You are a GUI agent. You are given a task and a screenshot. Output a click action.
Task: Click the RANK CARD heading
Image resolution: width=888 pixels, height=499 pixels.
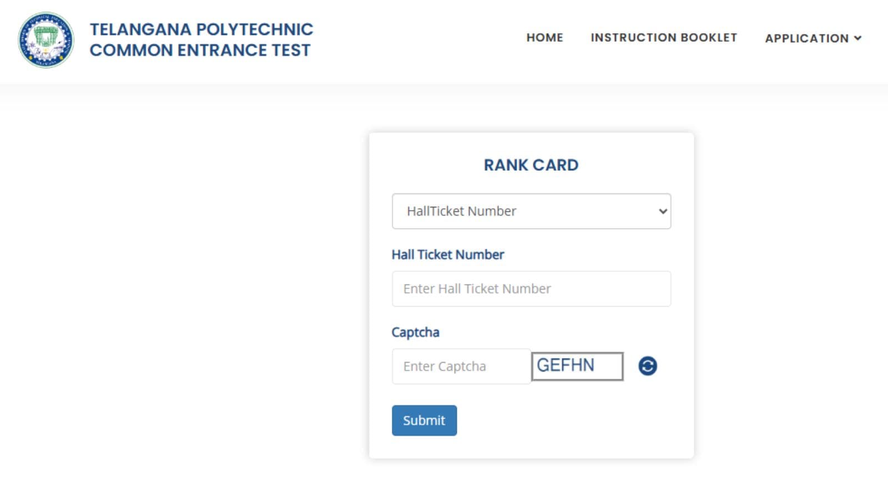coord(531,165)
